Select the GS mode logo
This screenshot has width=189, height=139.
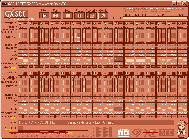pos(137,132)
